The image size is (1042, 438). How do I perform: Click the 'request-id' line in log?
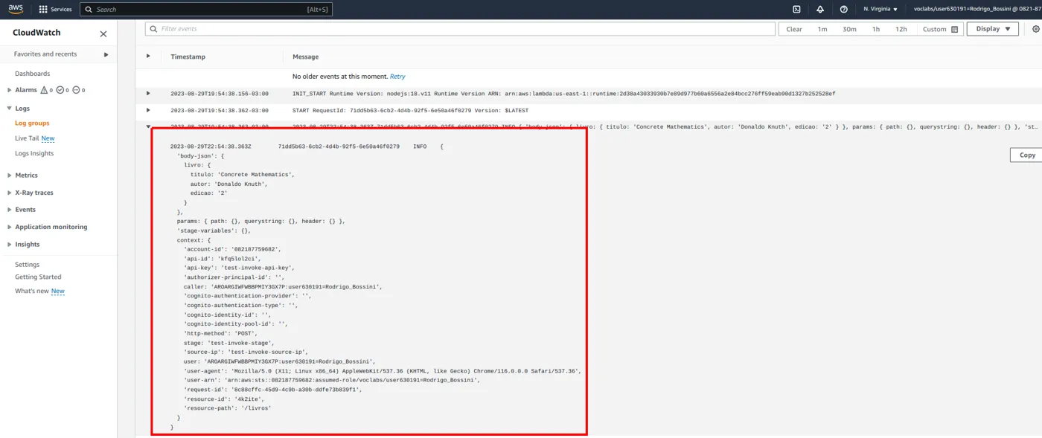272,389
